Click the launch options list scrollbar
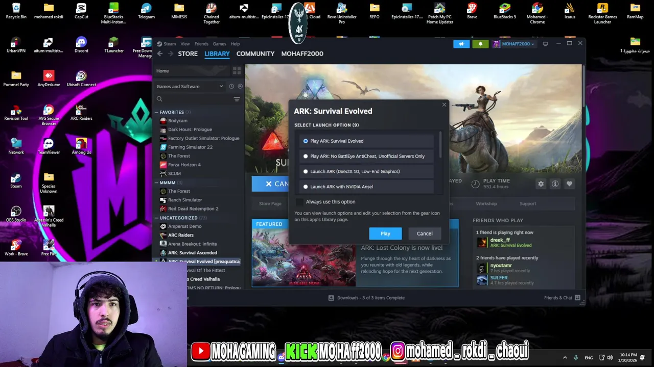This screenshot has width=654, height=367. coord(440,144)
